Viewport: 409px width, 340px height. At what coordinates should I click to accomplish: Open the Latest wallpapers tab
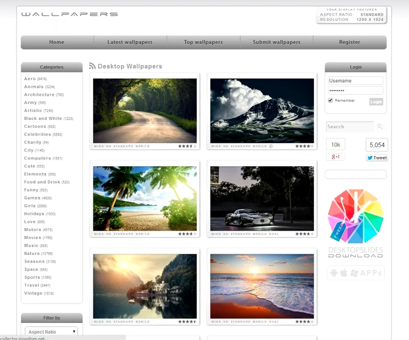click(130, 42)
